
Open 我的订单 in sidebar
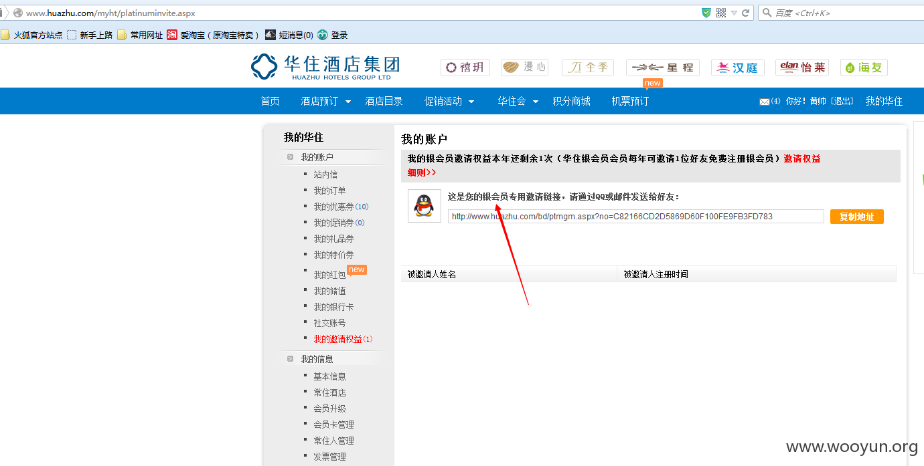pyautogui.click(x=329, y=191)
